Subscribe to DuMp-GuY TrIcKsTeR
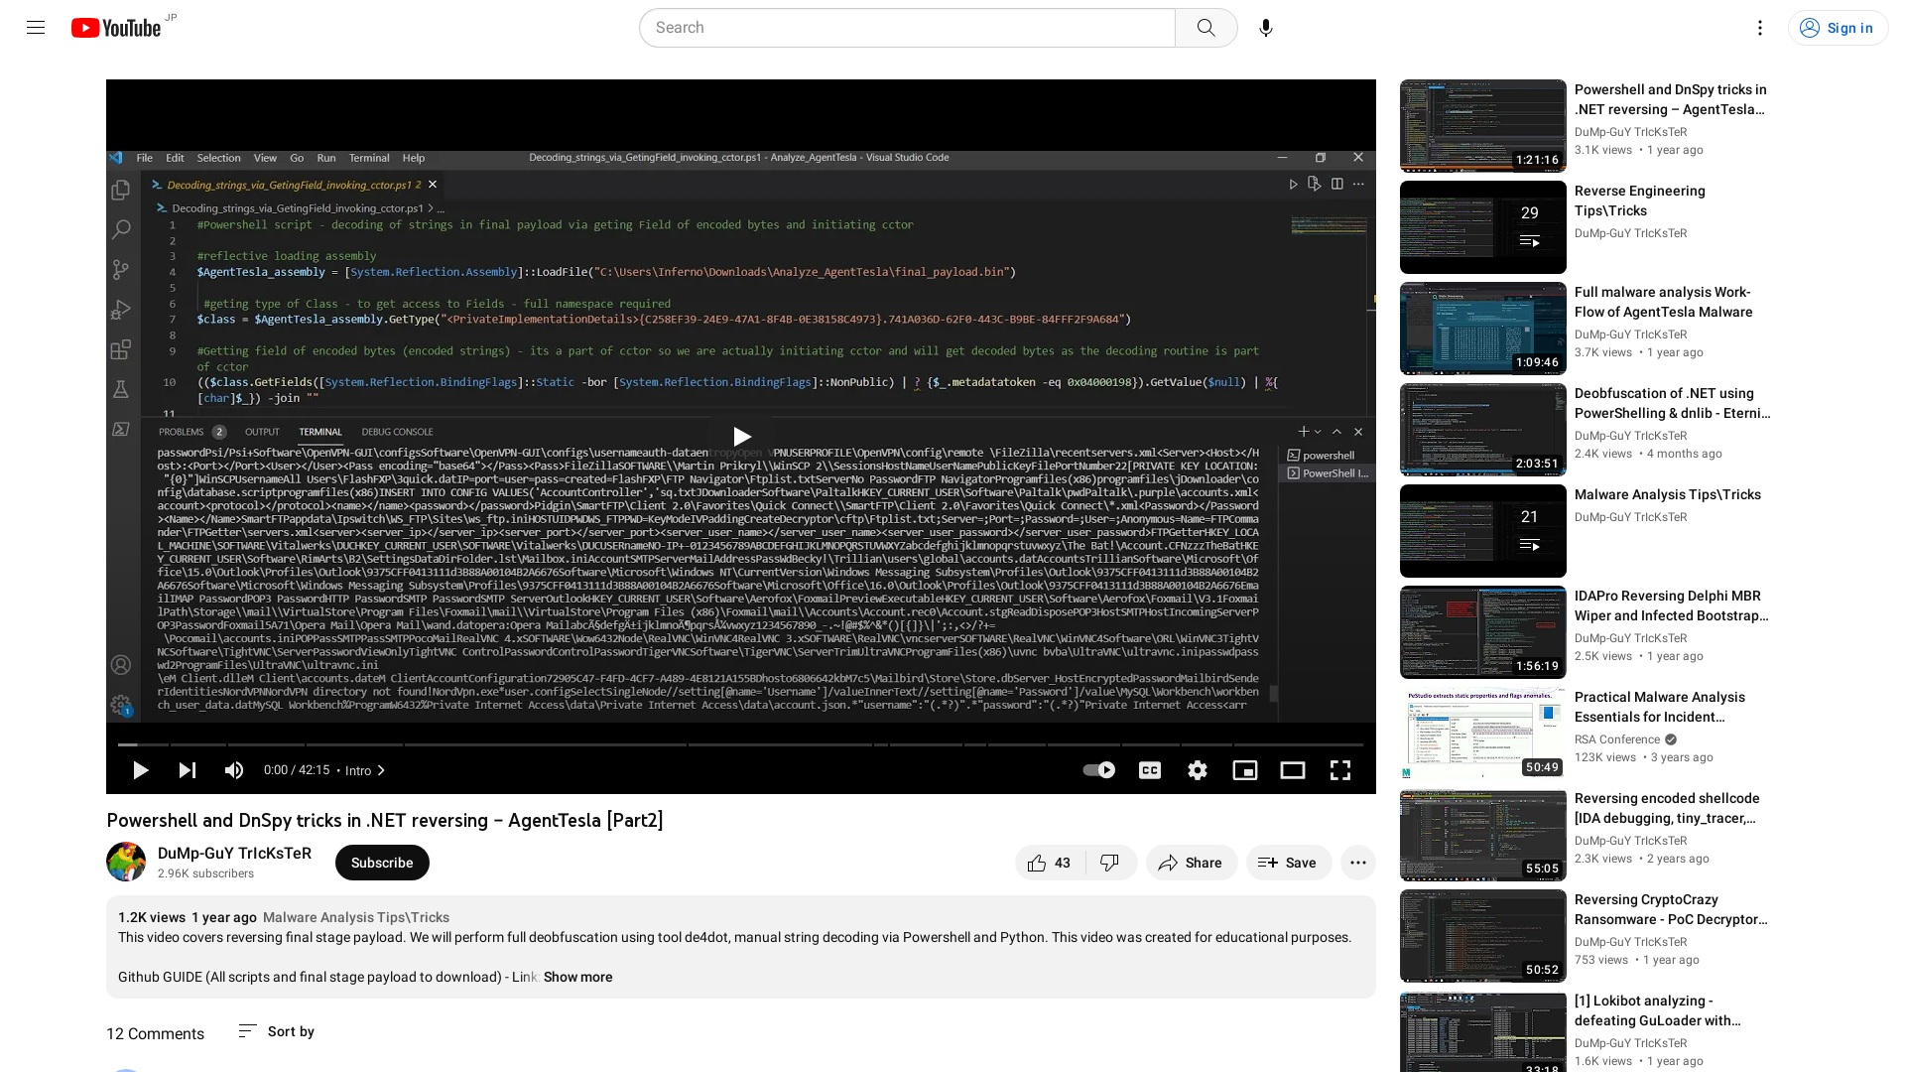1905x1072 pixels. (382, 863)
